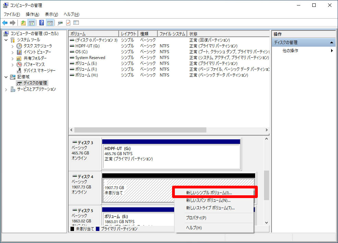Choose 新しいストライプ ボリューム(T)... from the context menu
The height and width of the screenshot is (243, 338).
214,208
